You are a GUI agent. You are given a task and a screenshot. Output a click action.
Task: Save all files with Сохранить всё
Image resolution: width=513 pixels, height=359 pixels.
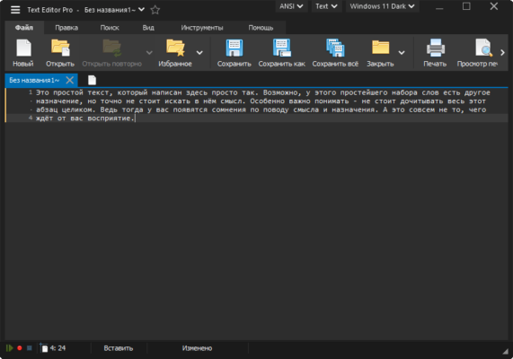click(x=335, y=53)
